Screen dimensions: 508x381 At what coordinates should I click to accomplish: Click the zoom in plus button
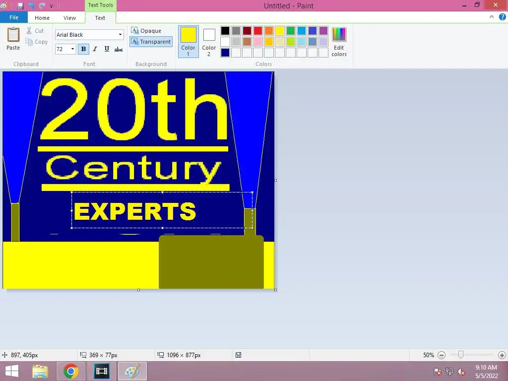point(502,355)
